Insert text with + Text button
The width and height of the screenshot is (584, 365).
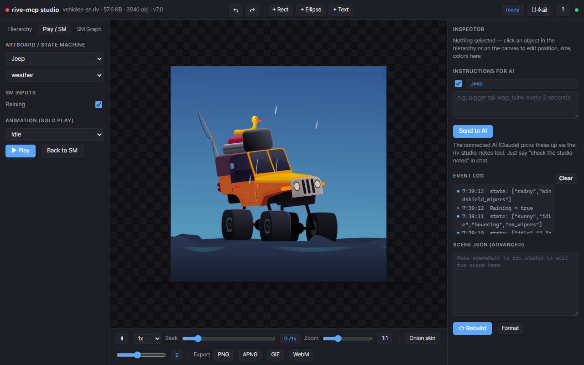[x=341, y=10]
